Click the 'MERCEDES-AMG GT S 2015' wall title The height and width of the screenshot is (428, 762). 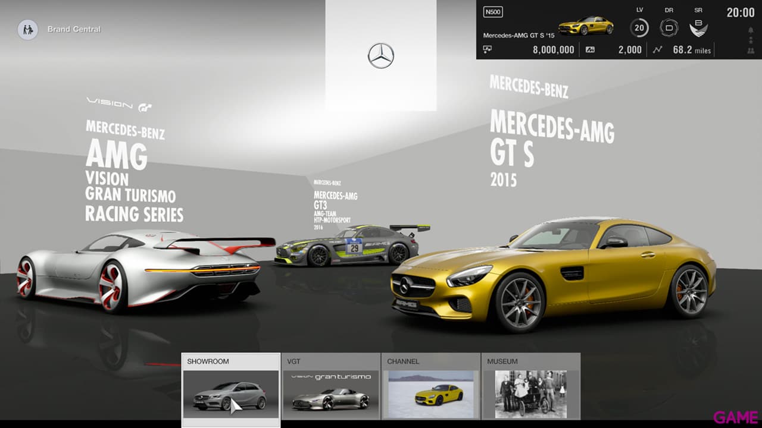click(552, 149)
